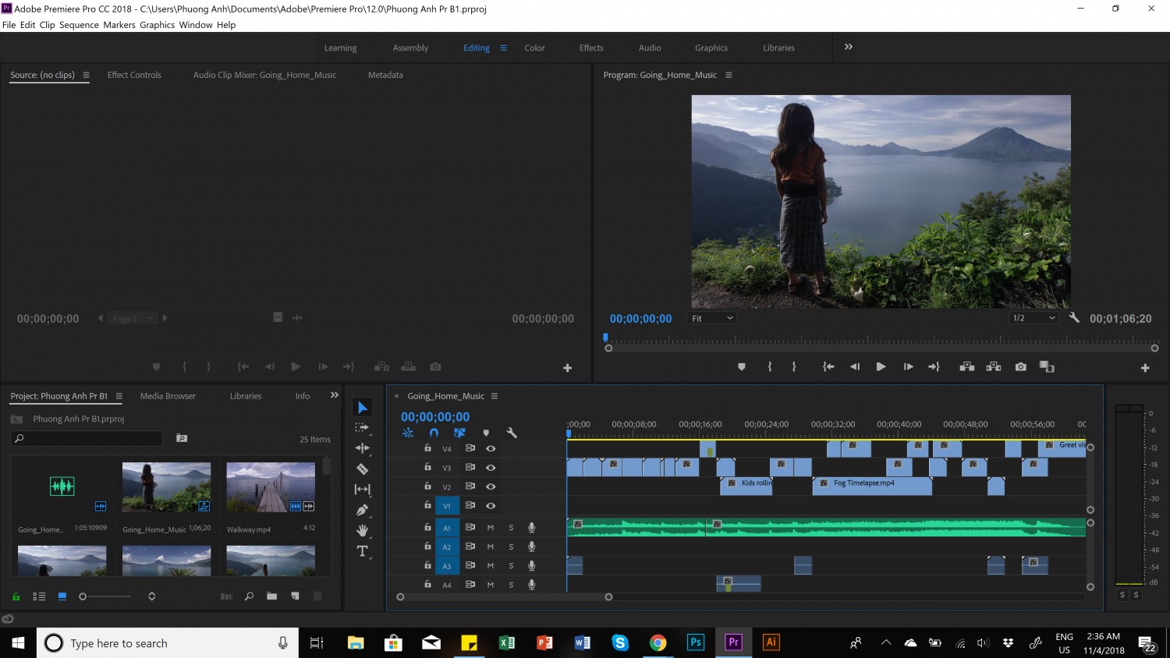Image resolution: width=1170 pixels, height=658 pixels.
Task: Click Program monitor Settings wrench icon
Action: [x=1074, y=317]
